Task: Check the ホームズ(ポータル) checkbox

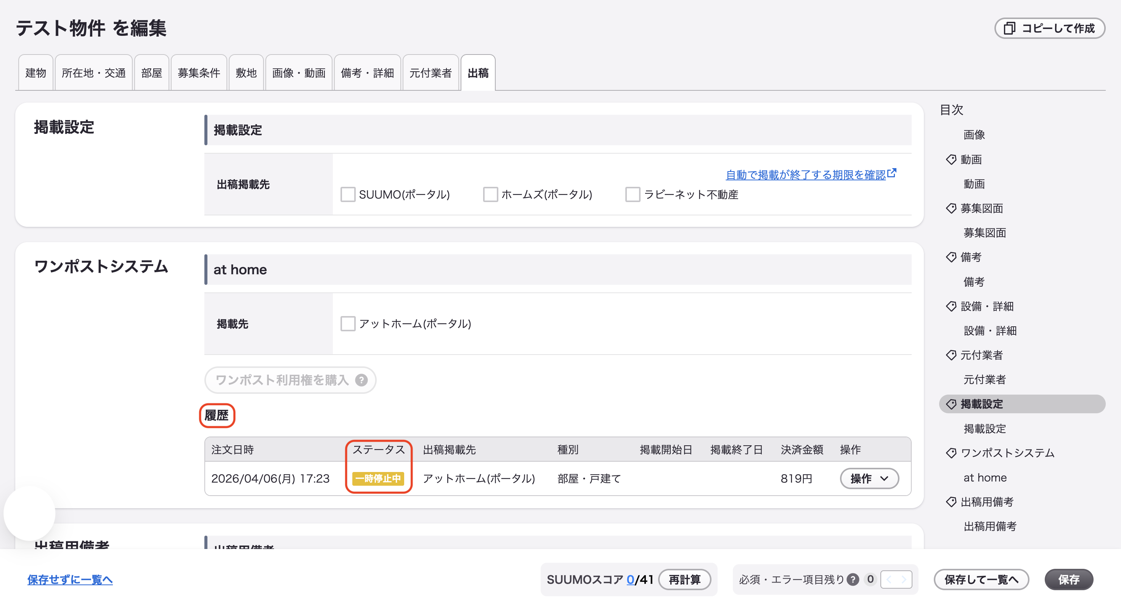Action: [x=490, y=194]
